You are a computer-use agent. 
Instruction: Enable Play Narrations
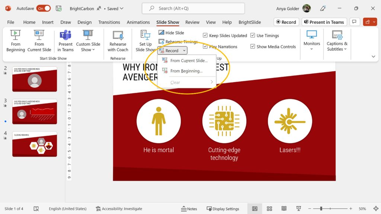[x=206, y=46]
